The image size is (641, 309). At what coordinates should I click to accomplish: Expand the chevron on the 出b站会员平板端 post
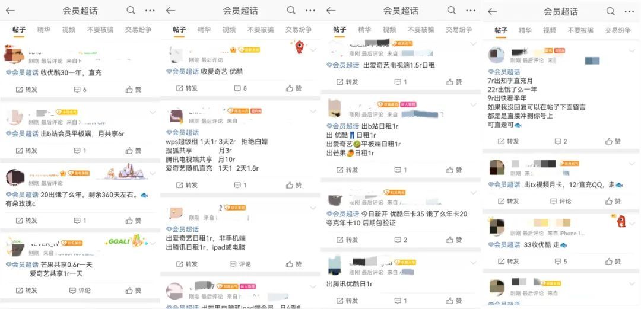point(153,113)
